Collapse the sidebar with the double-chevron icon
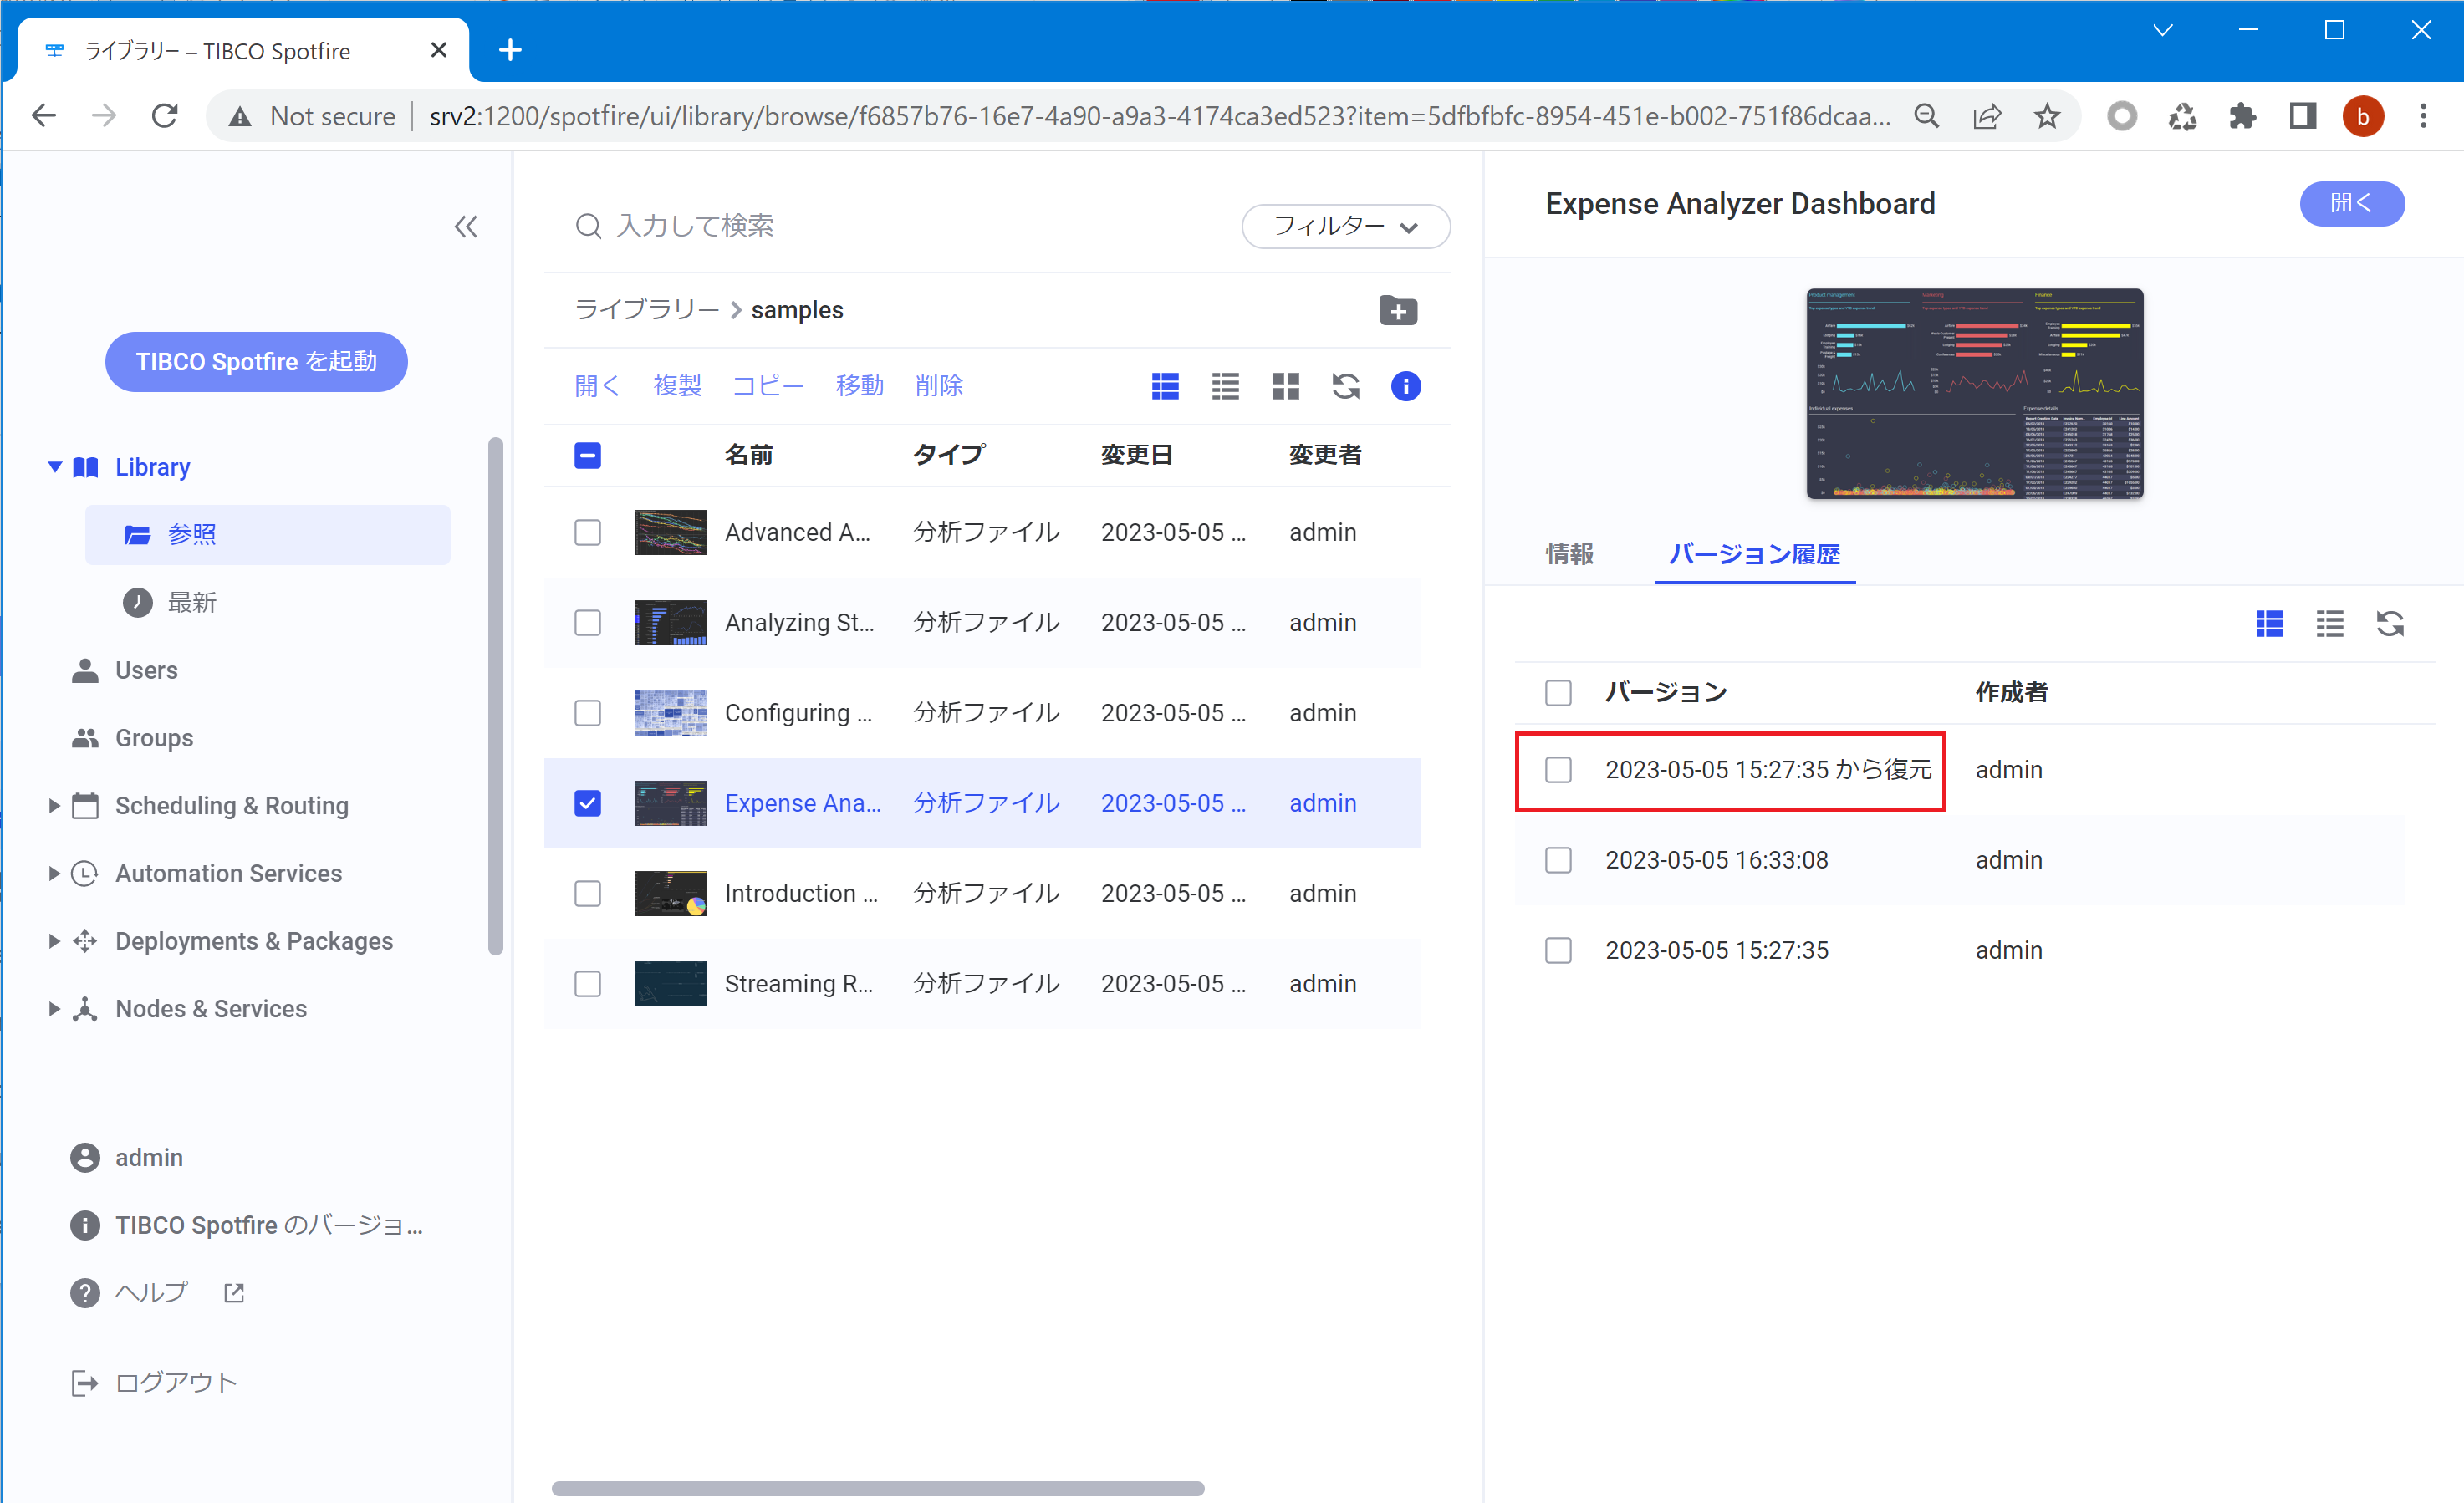This screenshot has height=1503, width=2464. (x=465, y=227)
